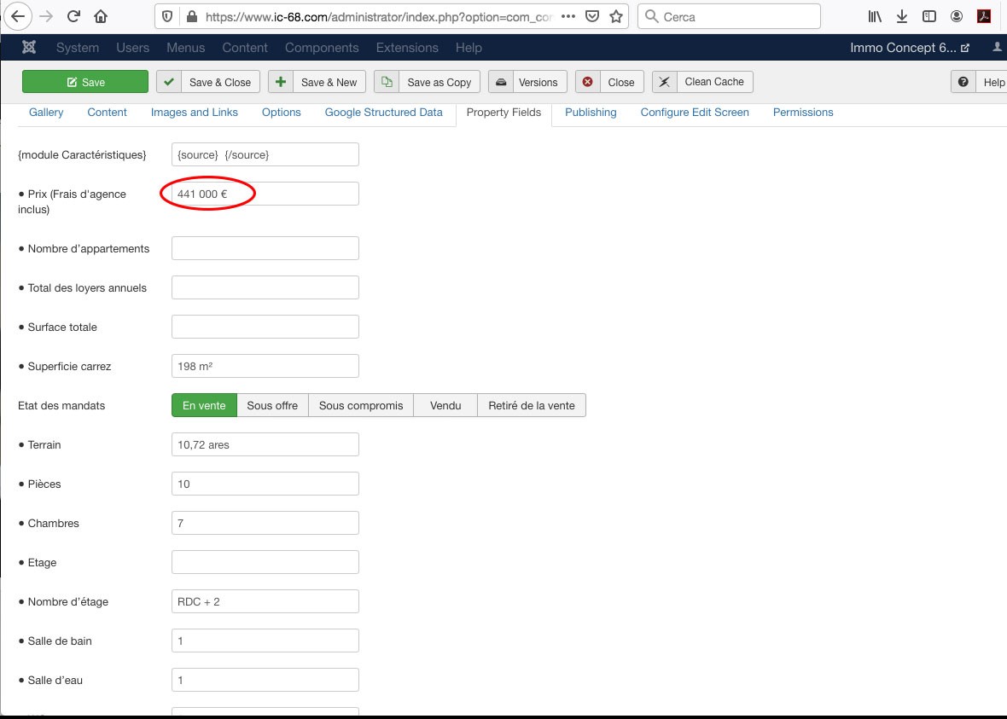The width and height of the screenshot is (1007, 719).
Task: Click the Superficie carrez field
Action: point(265,366)
